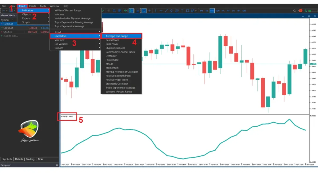
Task: Expand the Custom indicators submenu
Action: (76, 48)
